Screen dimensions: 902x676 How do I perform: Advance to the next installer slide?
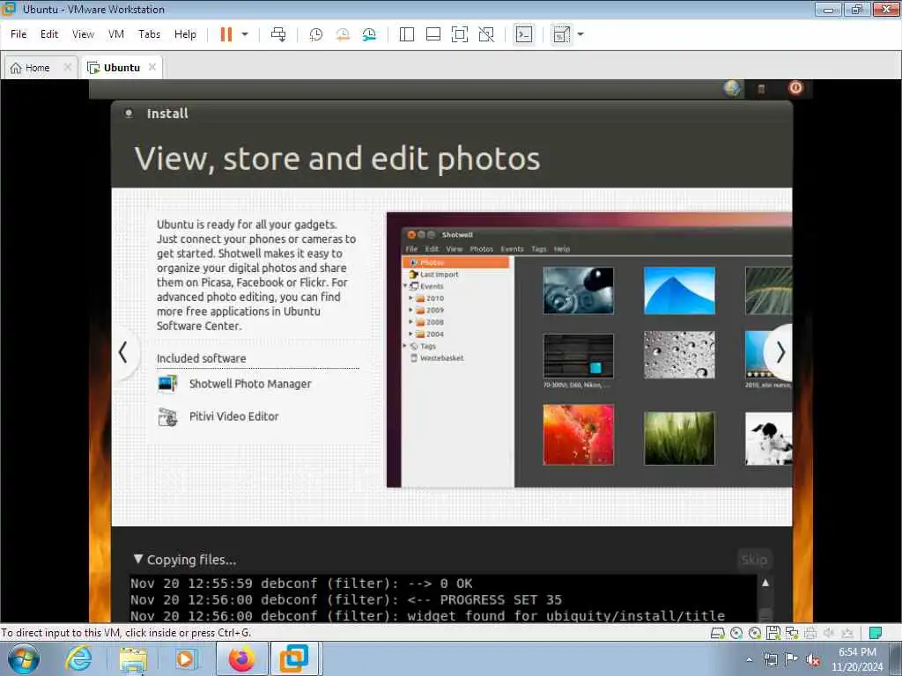pyautogui.click(x=780, y=352)
